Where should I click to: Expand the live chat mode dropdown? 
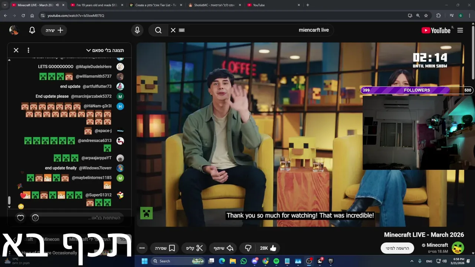pos(105,50)
